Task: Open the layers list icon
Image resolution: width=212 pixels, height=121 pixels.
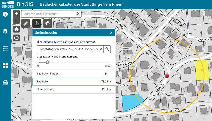Action: (x=5, y=31)
